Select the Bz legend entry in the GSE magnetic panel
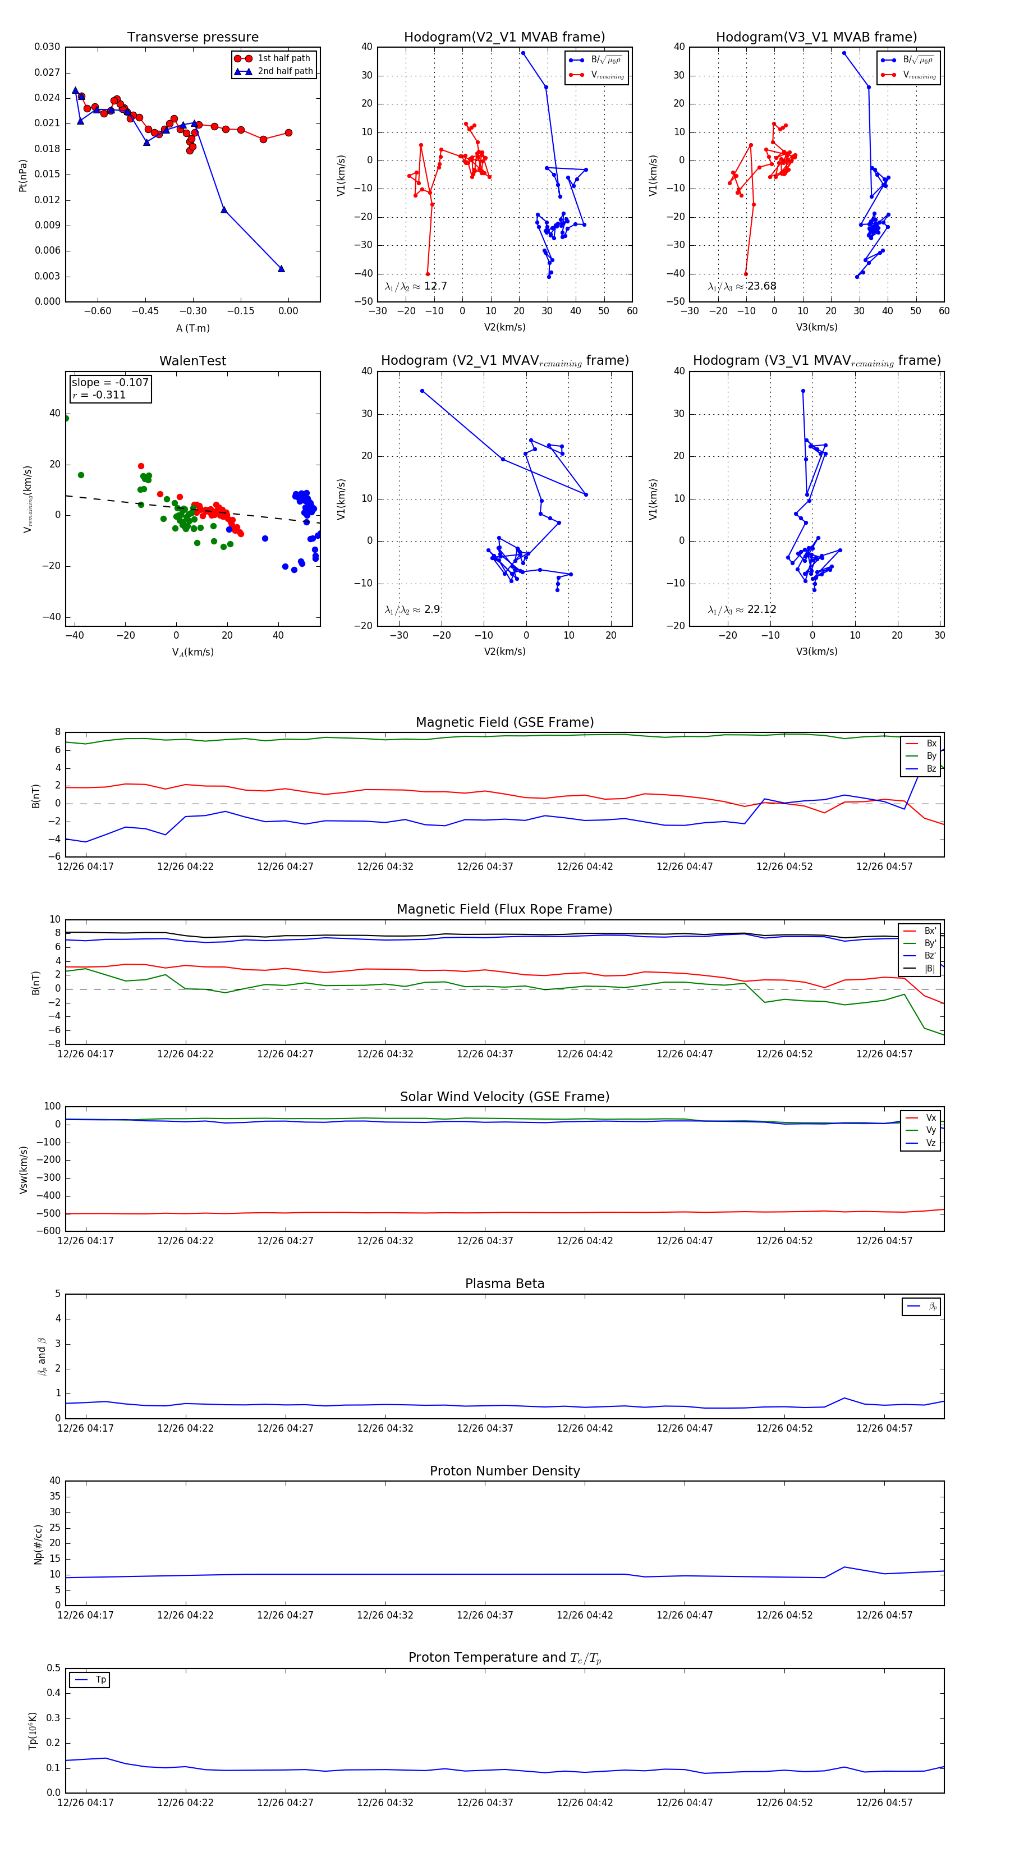This screenshot has width=1010, height=1852. point(921,768)
